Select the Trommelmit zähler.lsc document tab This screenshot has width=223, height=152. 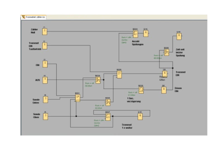(33, 17)
